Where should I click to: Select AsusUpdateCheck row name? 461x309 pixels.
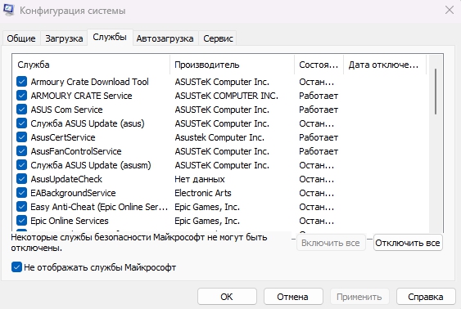click(x=66, y=179)
